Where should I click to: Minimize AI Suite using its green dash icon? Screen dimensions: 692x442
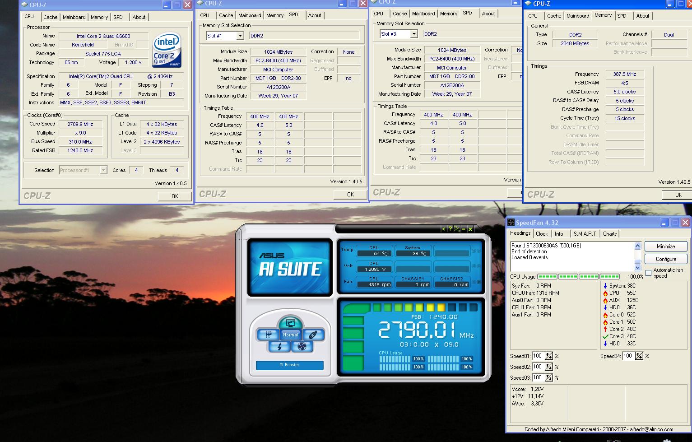pos(464,229)
